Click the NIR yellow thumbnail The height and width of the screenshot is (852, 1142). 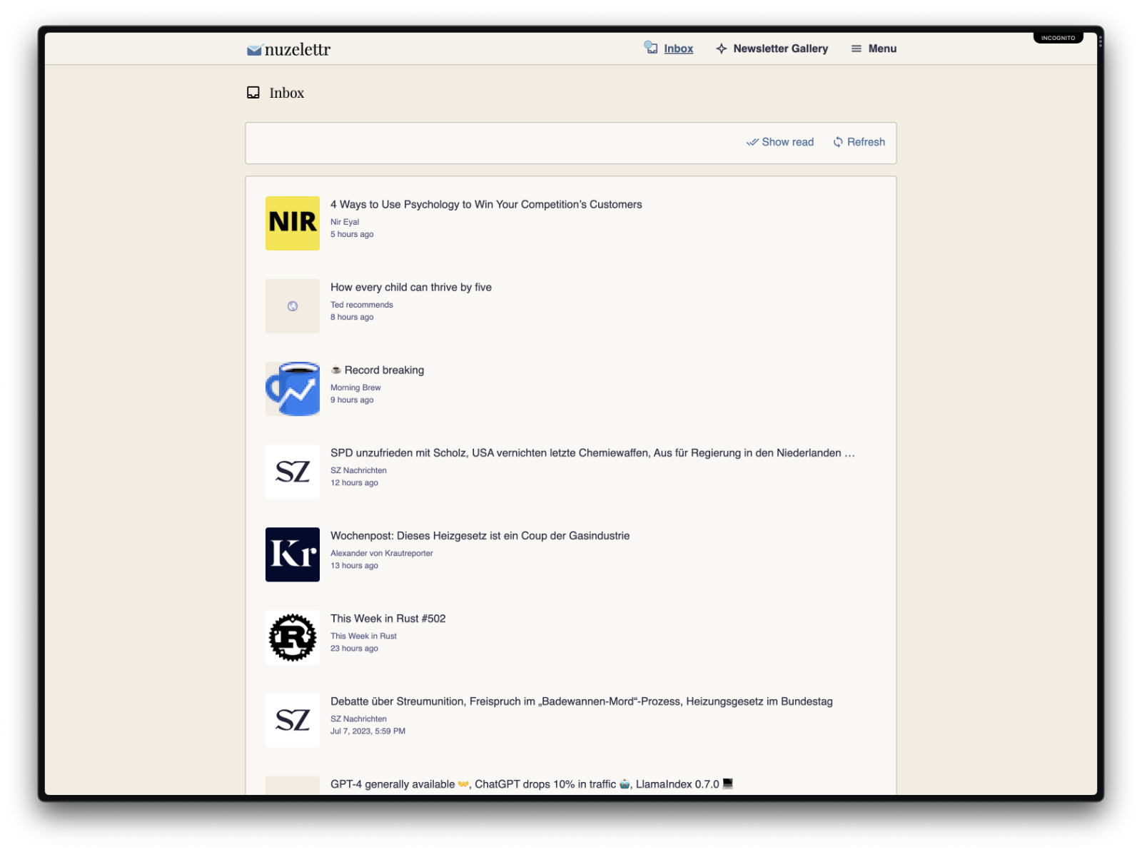[292, 223]
